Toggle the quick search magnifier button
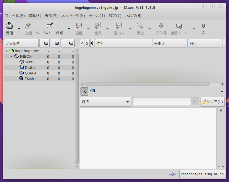Screen dimensions: 229x182 tap(84, 91)
